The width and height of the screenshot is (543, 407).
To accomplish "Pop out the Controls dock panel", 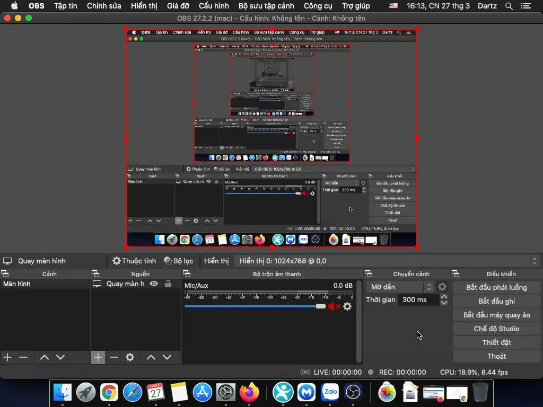I will pyautogui.click(x=456, y=274).
